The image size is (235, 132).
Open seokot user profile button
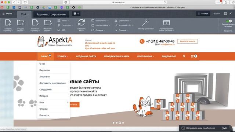203,14
